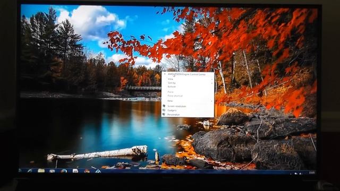Open the last pinned icon on the taskbar
This screenshot has height=191, width=340.
(98, 171)
